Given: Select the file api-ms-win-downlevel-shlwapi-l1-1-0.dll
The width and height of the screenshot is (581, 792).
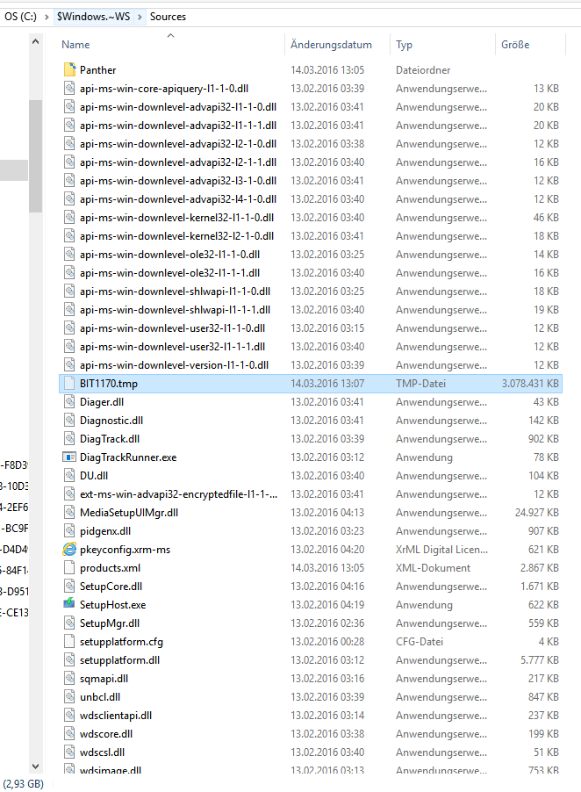Looking at the screenshot, I should coord(176,292).
